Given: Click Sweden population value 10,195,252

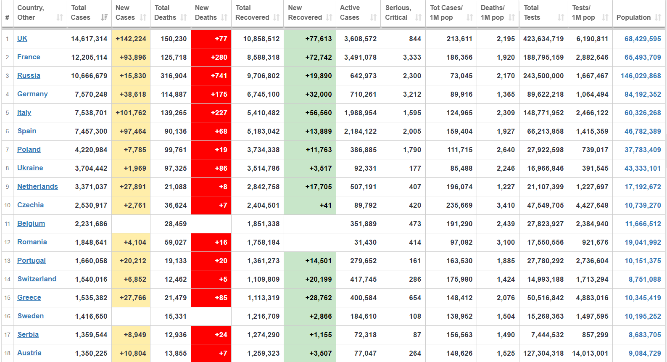Looking at the screenshot, I should click(x=643, y=316).
